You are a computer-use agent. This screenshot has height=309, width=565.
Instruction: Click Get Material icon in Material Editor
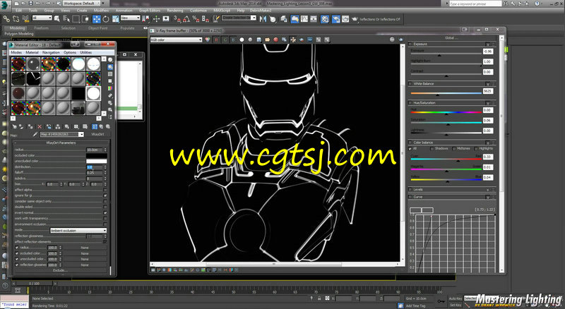click(x=14, y=127)
